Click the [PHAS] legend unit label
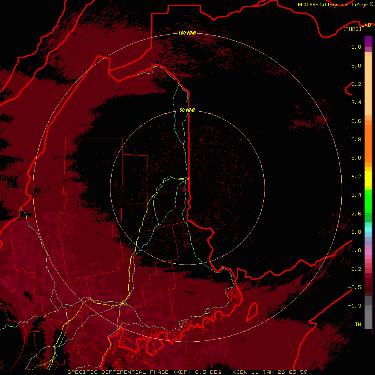This screenshot has width=375, height=375. pyautogui.click(x=352, y=29)
